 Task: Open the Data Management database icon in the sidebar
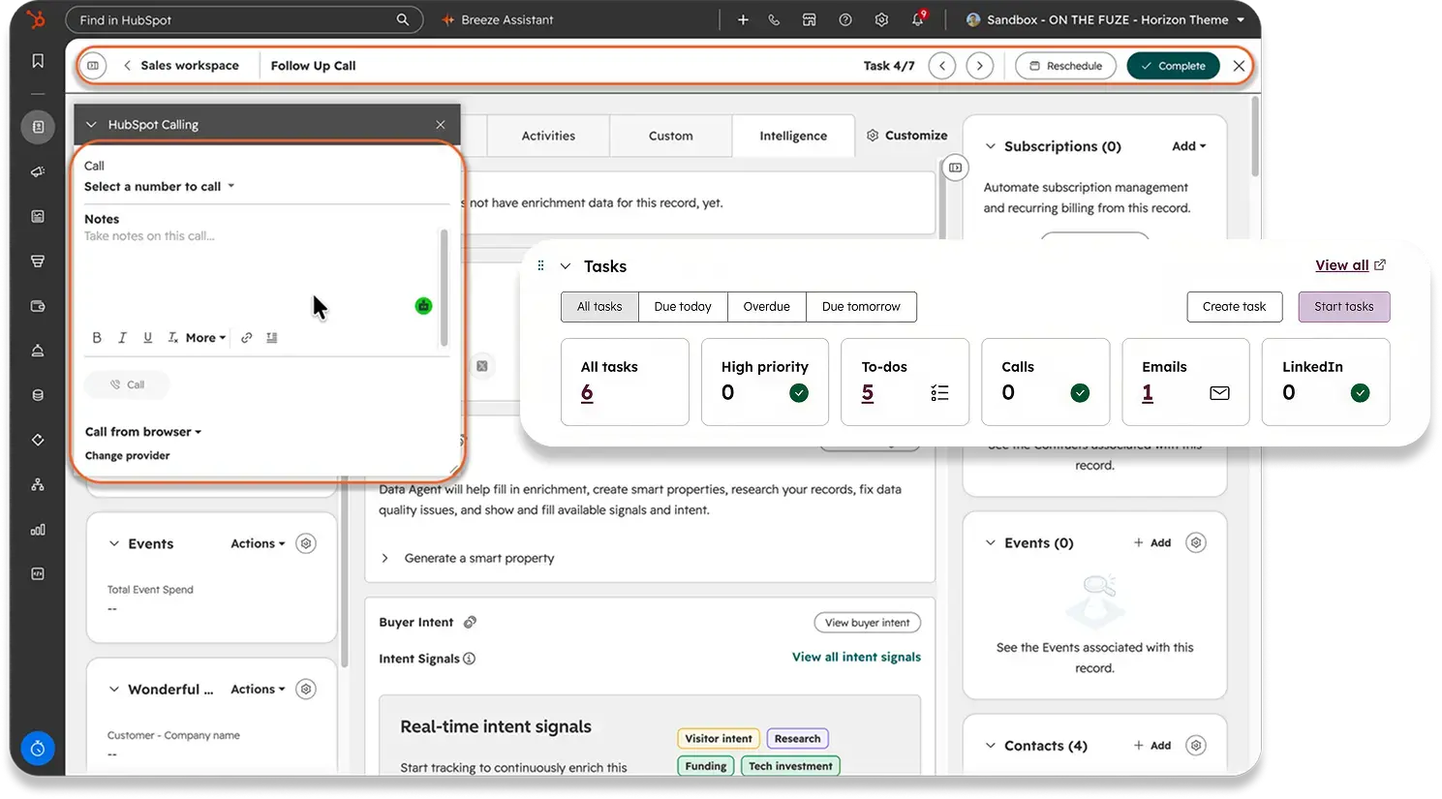click(x=38, y=395)
